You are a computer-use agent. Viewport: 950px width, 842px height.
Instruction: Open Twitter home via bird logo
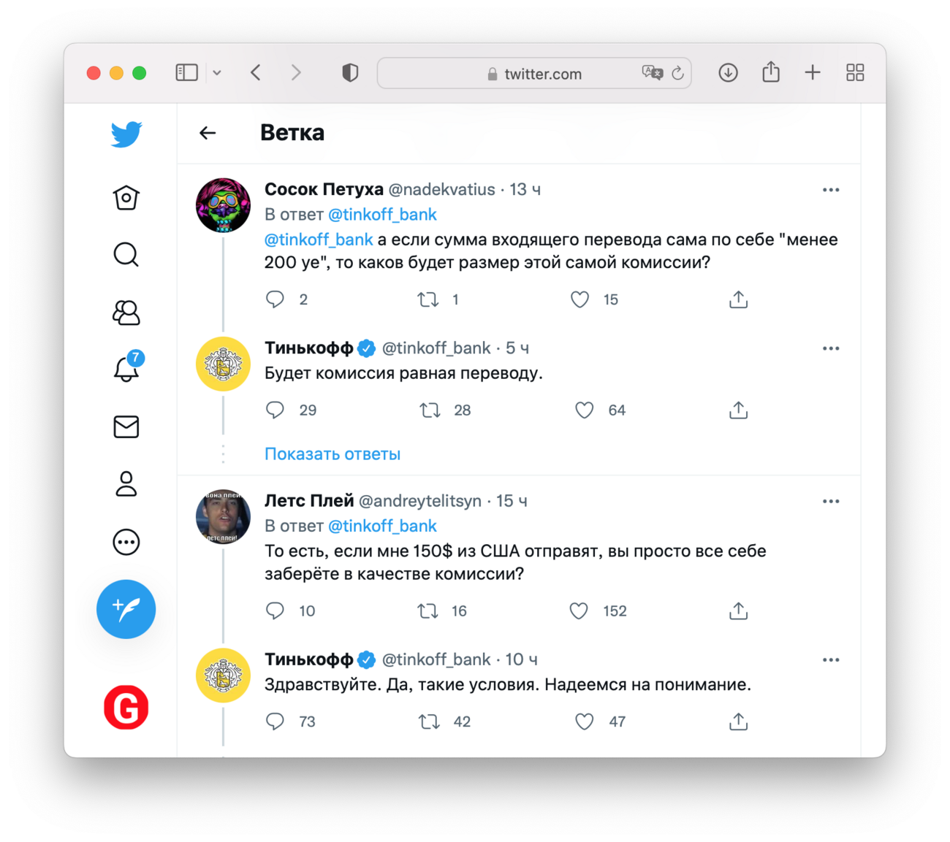(x=126, y=134)
